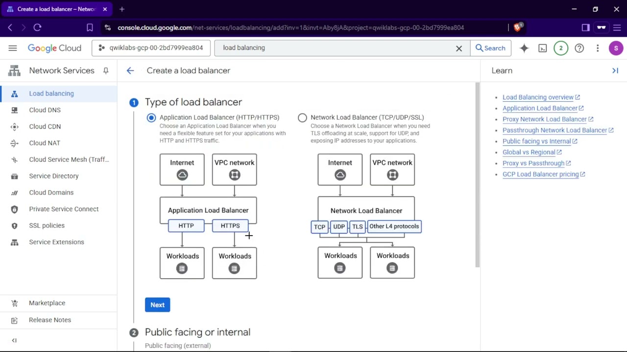Open SSL policies sidebar item

[x=58, y=225]
